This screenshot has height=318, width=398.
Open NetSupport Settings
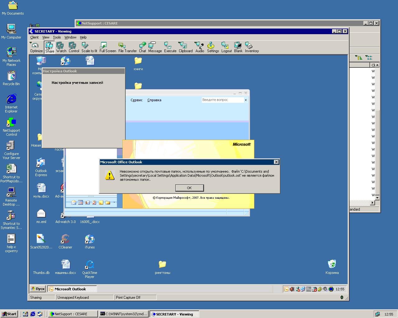[x=213, y=47]
